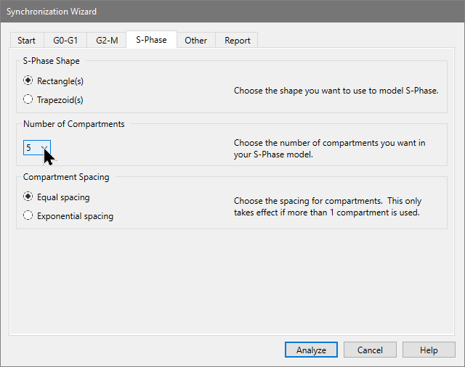The height and width of the screenshot is (367, 465).
Task: Open Help for the wizard
Action: coord(429,350)
